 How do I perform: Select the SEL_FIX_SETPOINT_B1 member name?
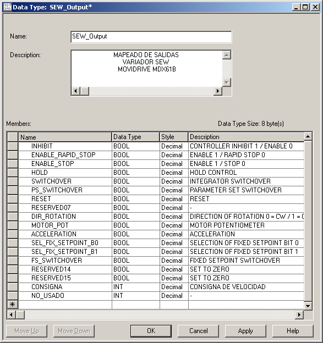65,252
